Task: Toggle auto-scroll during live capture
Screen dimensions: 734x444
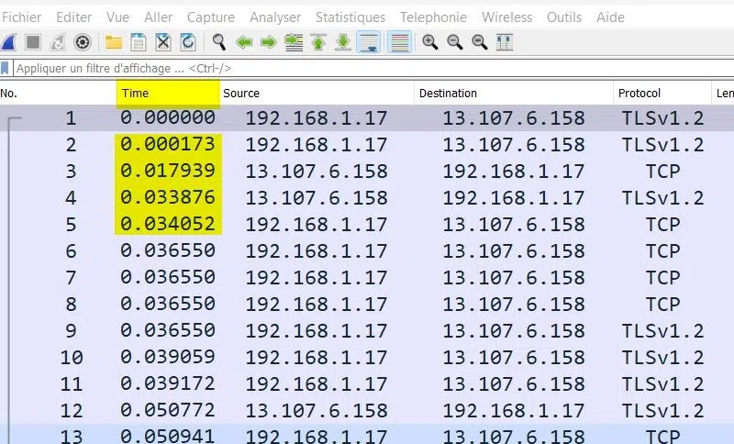Action: (x=369, y=42)
